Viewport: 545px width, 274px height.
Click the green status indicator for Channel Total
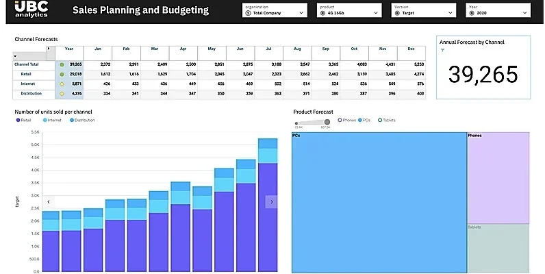pyautogui.click(x=62, y=64)
